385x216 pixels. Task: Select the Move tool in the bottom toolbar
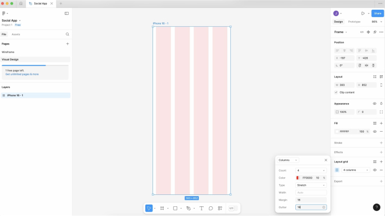click(149, 208)
